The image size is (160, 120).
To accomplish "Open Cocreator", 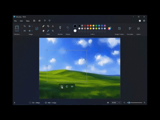I will point(130,28).
